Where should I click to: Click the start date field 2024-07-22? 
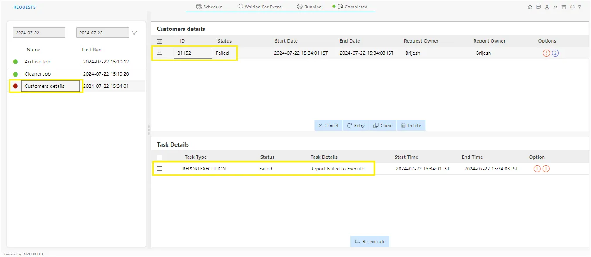coord(39,33)
